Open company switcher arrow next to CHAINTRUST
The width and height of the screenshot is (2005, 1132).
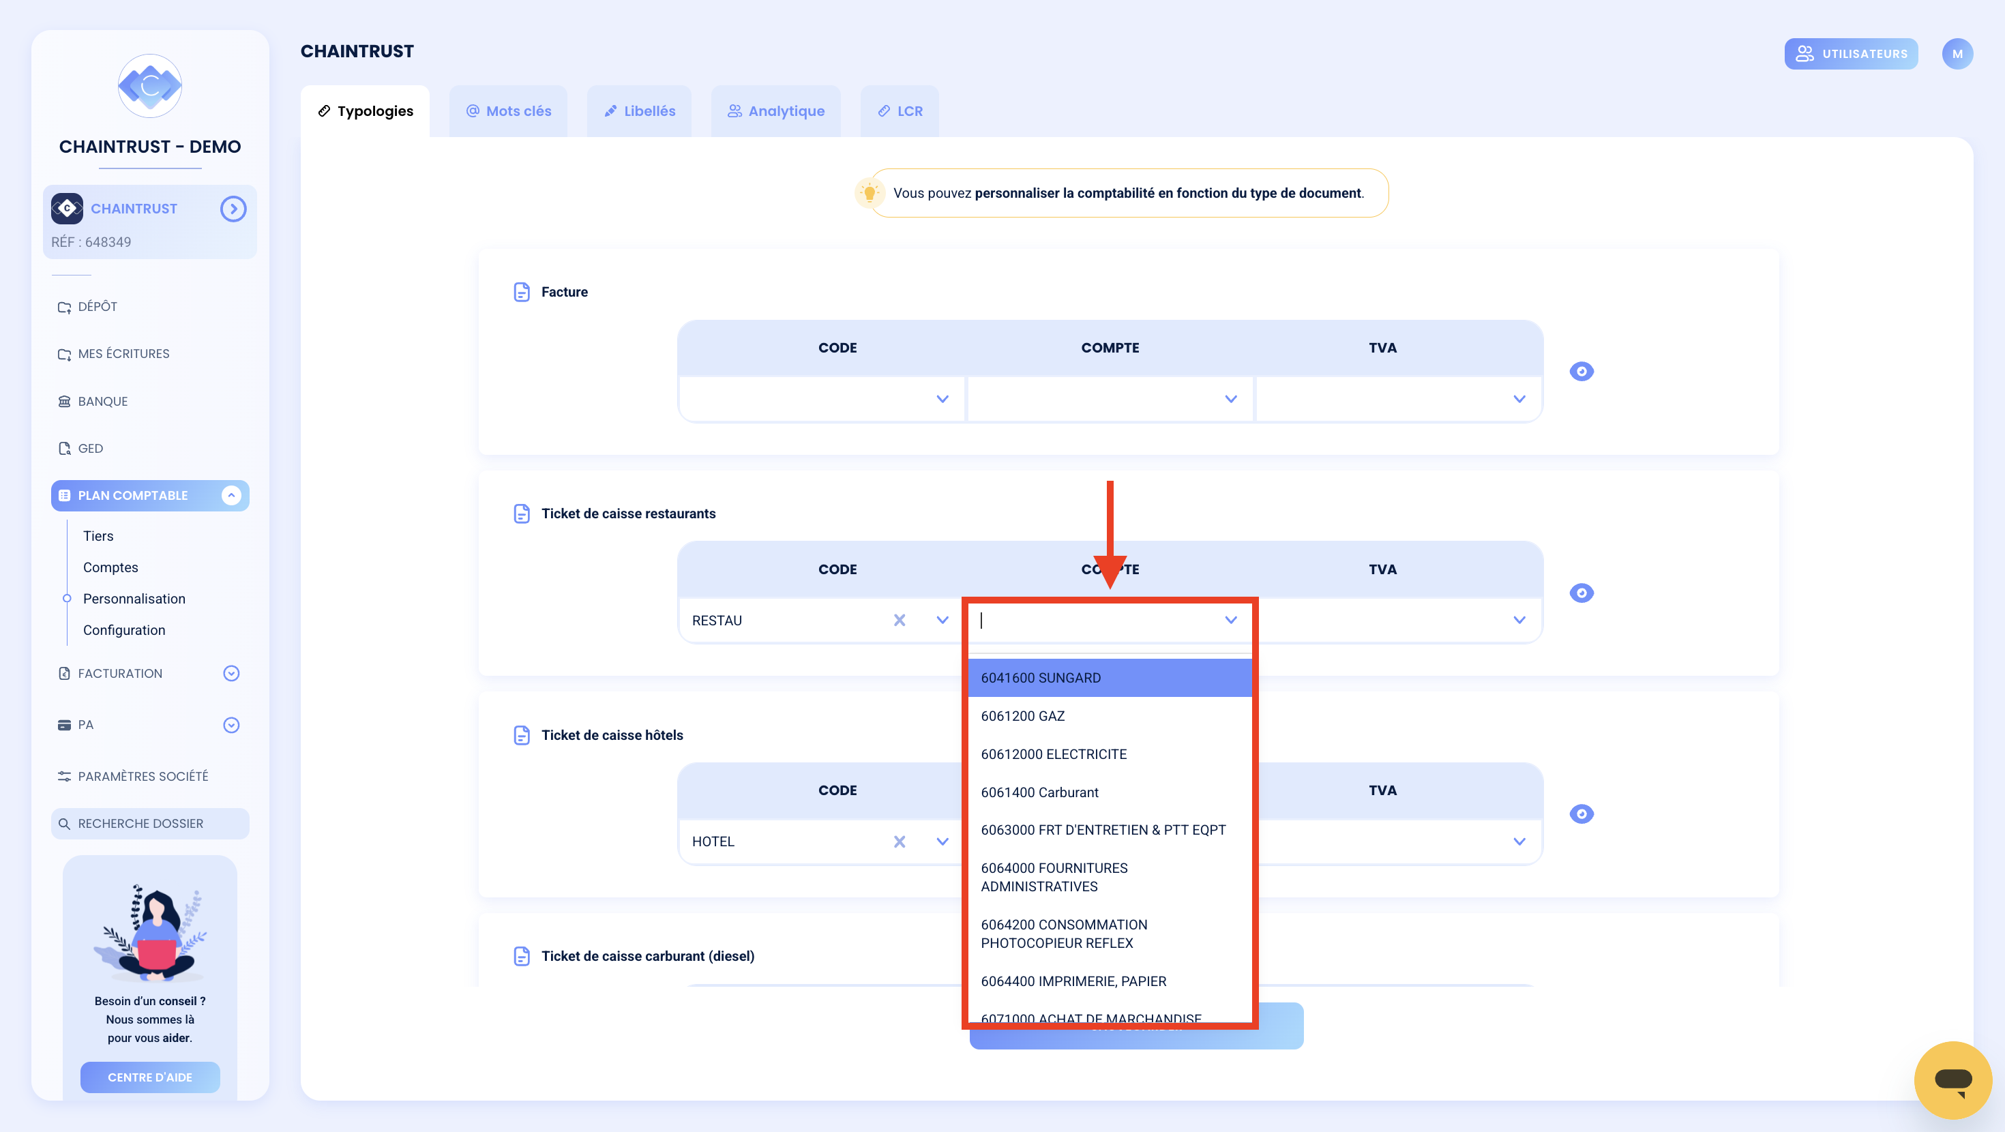233,209
